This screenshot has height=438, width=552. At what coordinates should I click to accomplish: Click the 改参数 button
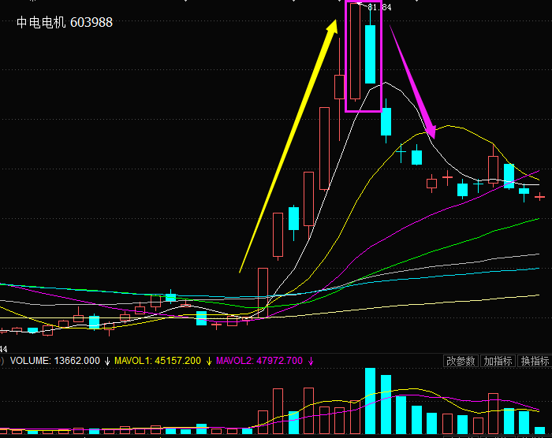[x=461, y=361]
